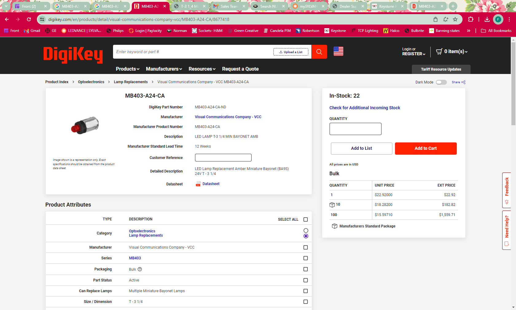
Task: Click the browser reload icon
Action: click(x=29, y=19)
